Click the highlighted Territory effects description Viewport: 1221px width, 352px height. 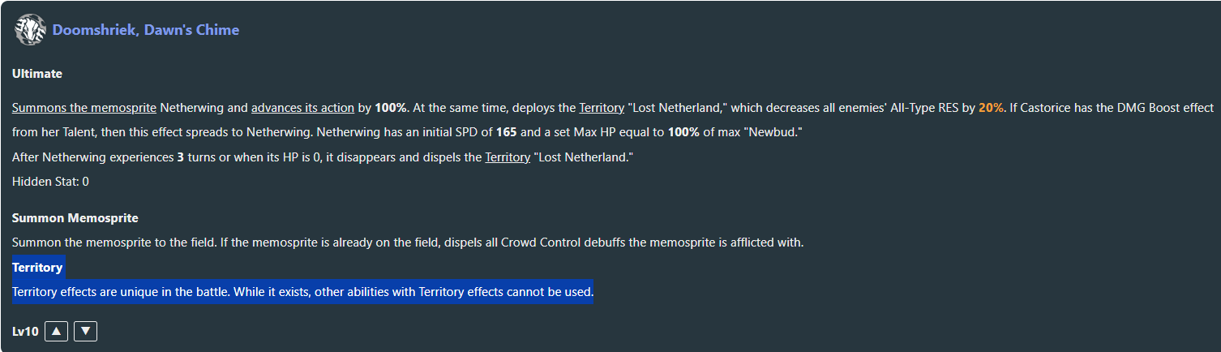(302, 291)
